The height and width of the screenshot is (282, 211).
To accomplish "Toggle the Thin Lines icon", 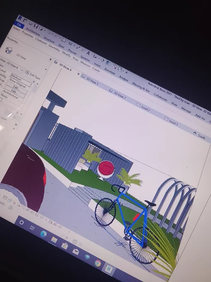I will 108,63.
